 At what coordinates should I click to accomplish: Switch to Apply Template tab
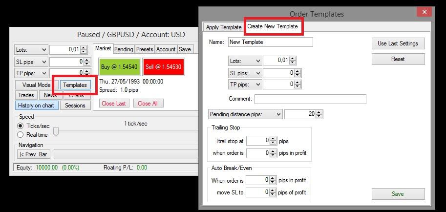coord(224,27)
